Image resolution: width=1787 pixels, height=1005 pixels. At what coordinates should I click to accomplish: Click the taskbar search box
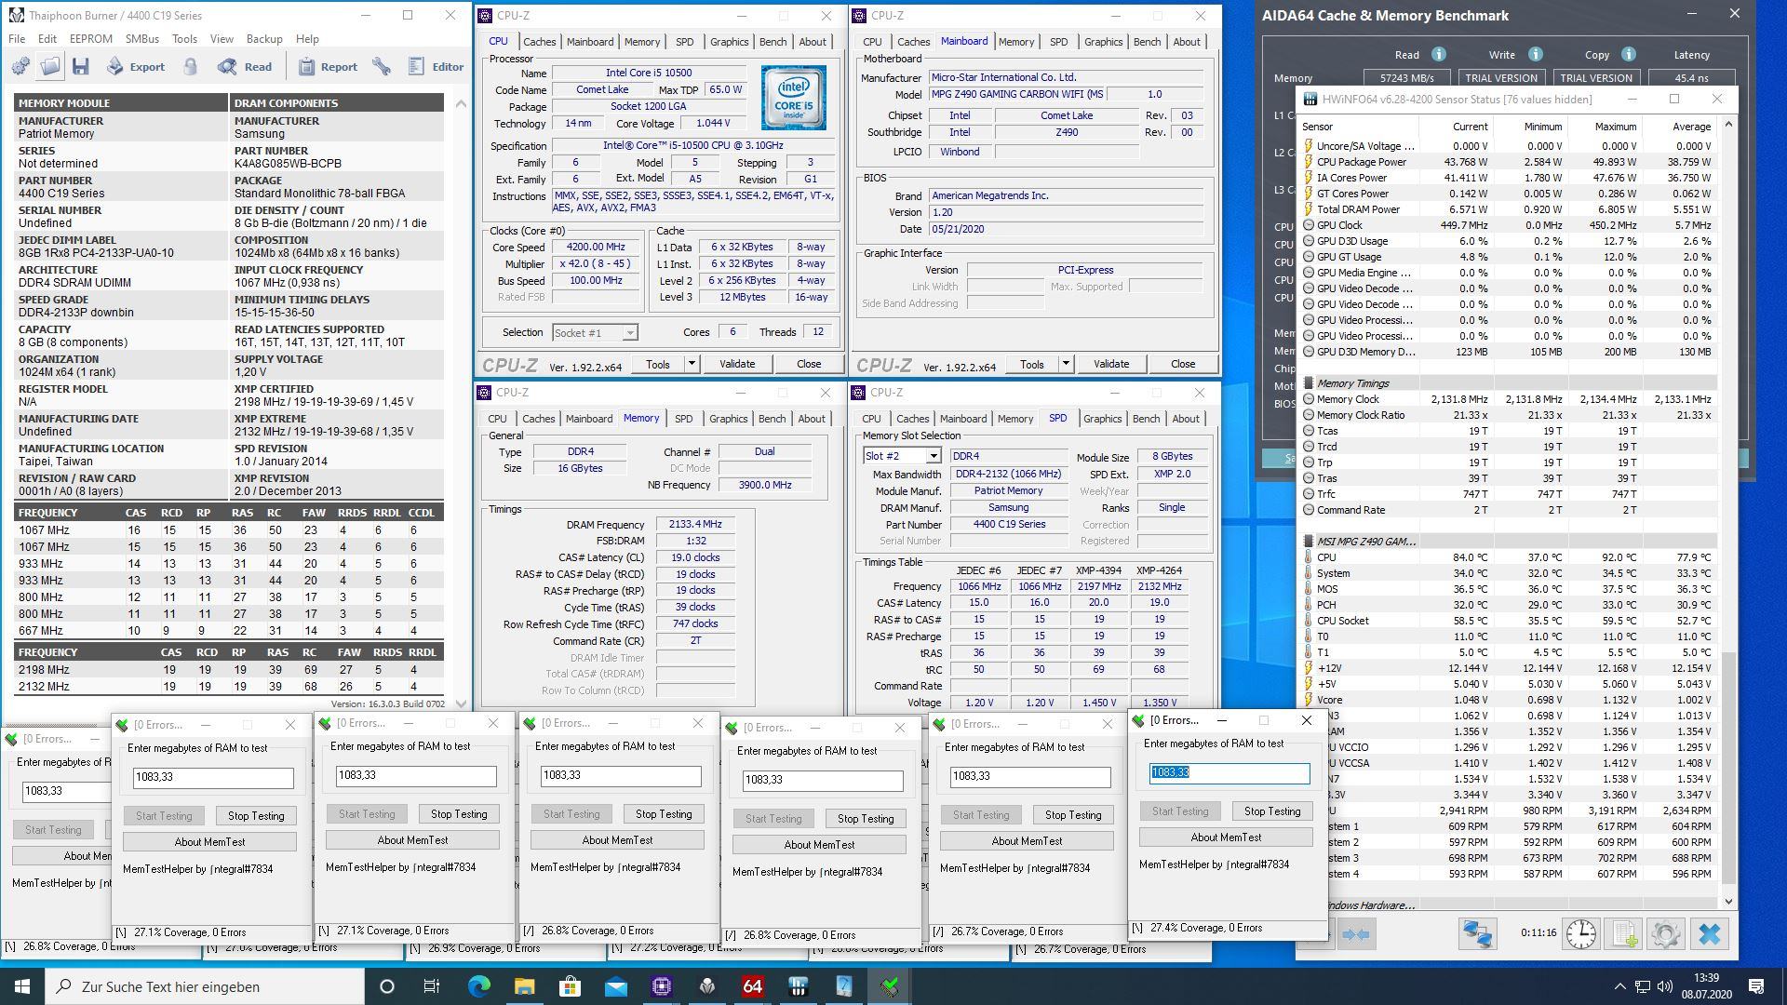[205, 986]
